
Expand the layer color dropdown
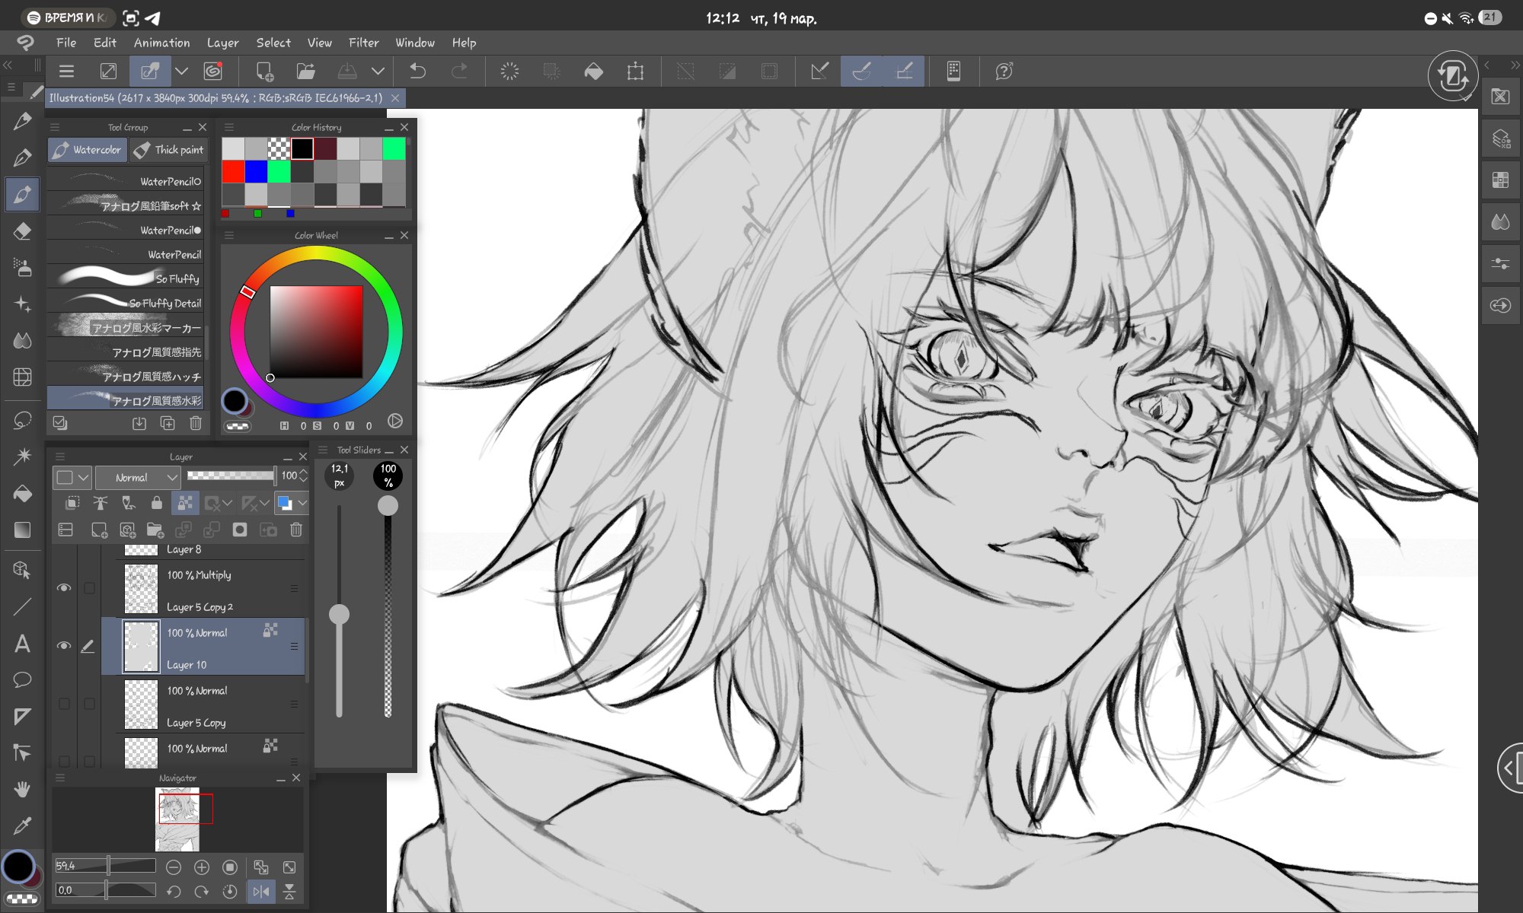point(302,502)
